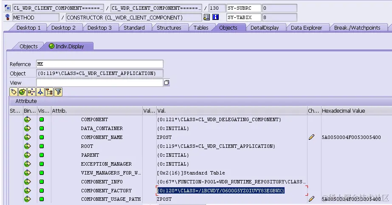Click the binding icon in the COMPONENT row
Image resolution: width=392 pixels, height=205 pixels.
tap(27, 119)
